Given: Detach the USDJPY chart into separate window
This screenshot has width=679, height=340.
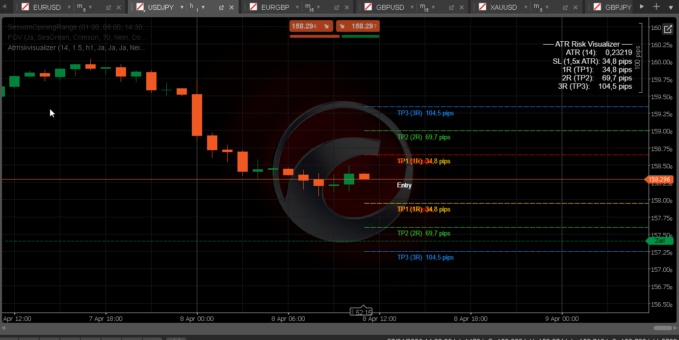Looking at the screenshot, I should coord(221,7).
